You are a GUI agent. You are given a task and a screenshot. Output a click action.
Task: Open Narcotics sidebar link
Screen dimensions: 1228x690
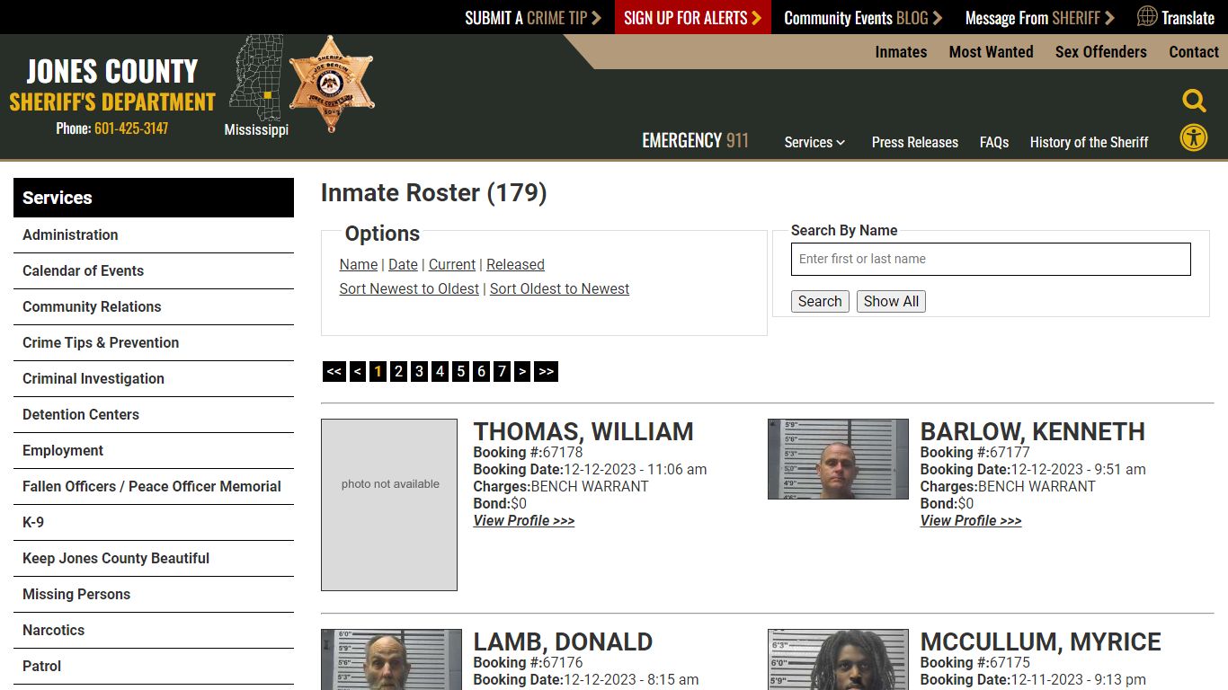(154, 631)
